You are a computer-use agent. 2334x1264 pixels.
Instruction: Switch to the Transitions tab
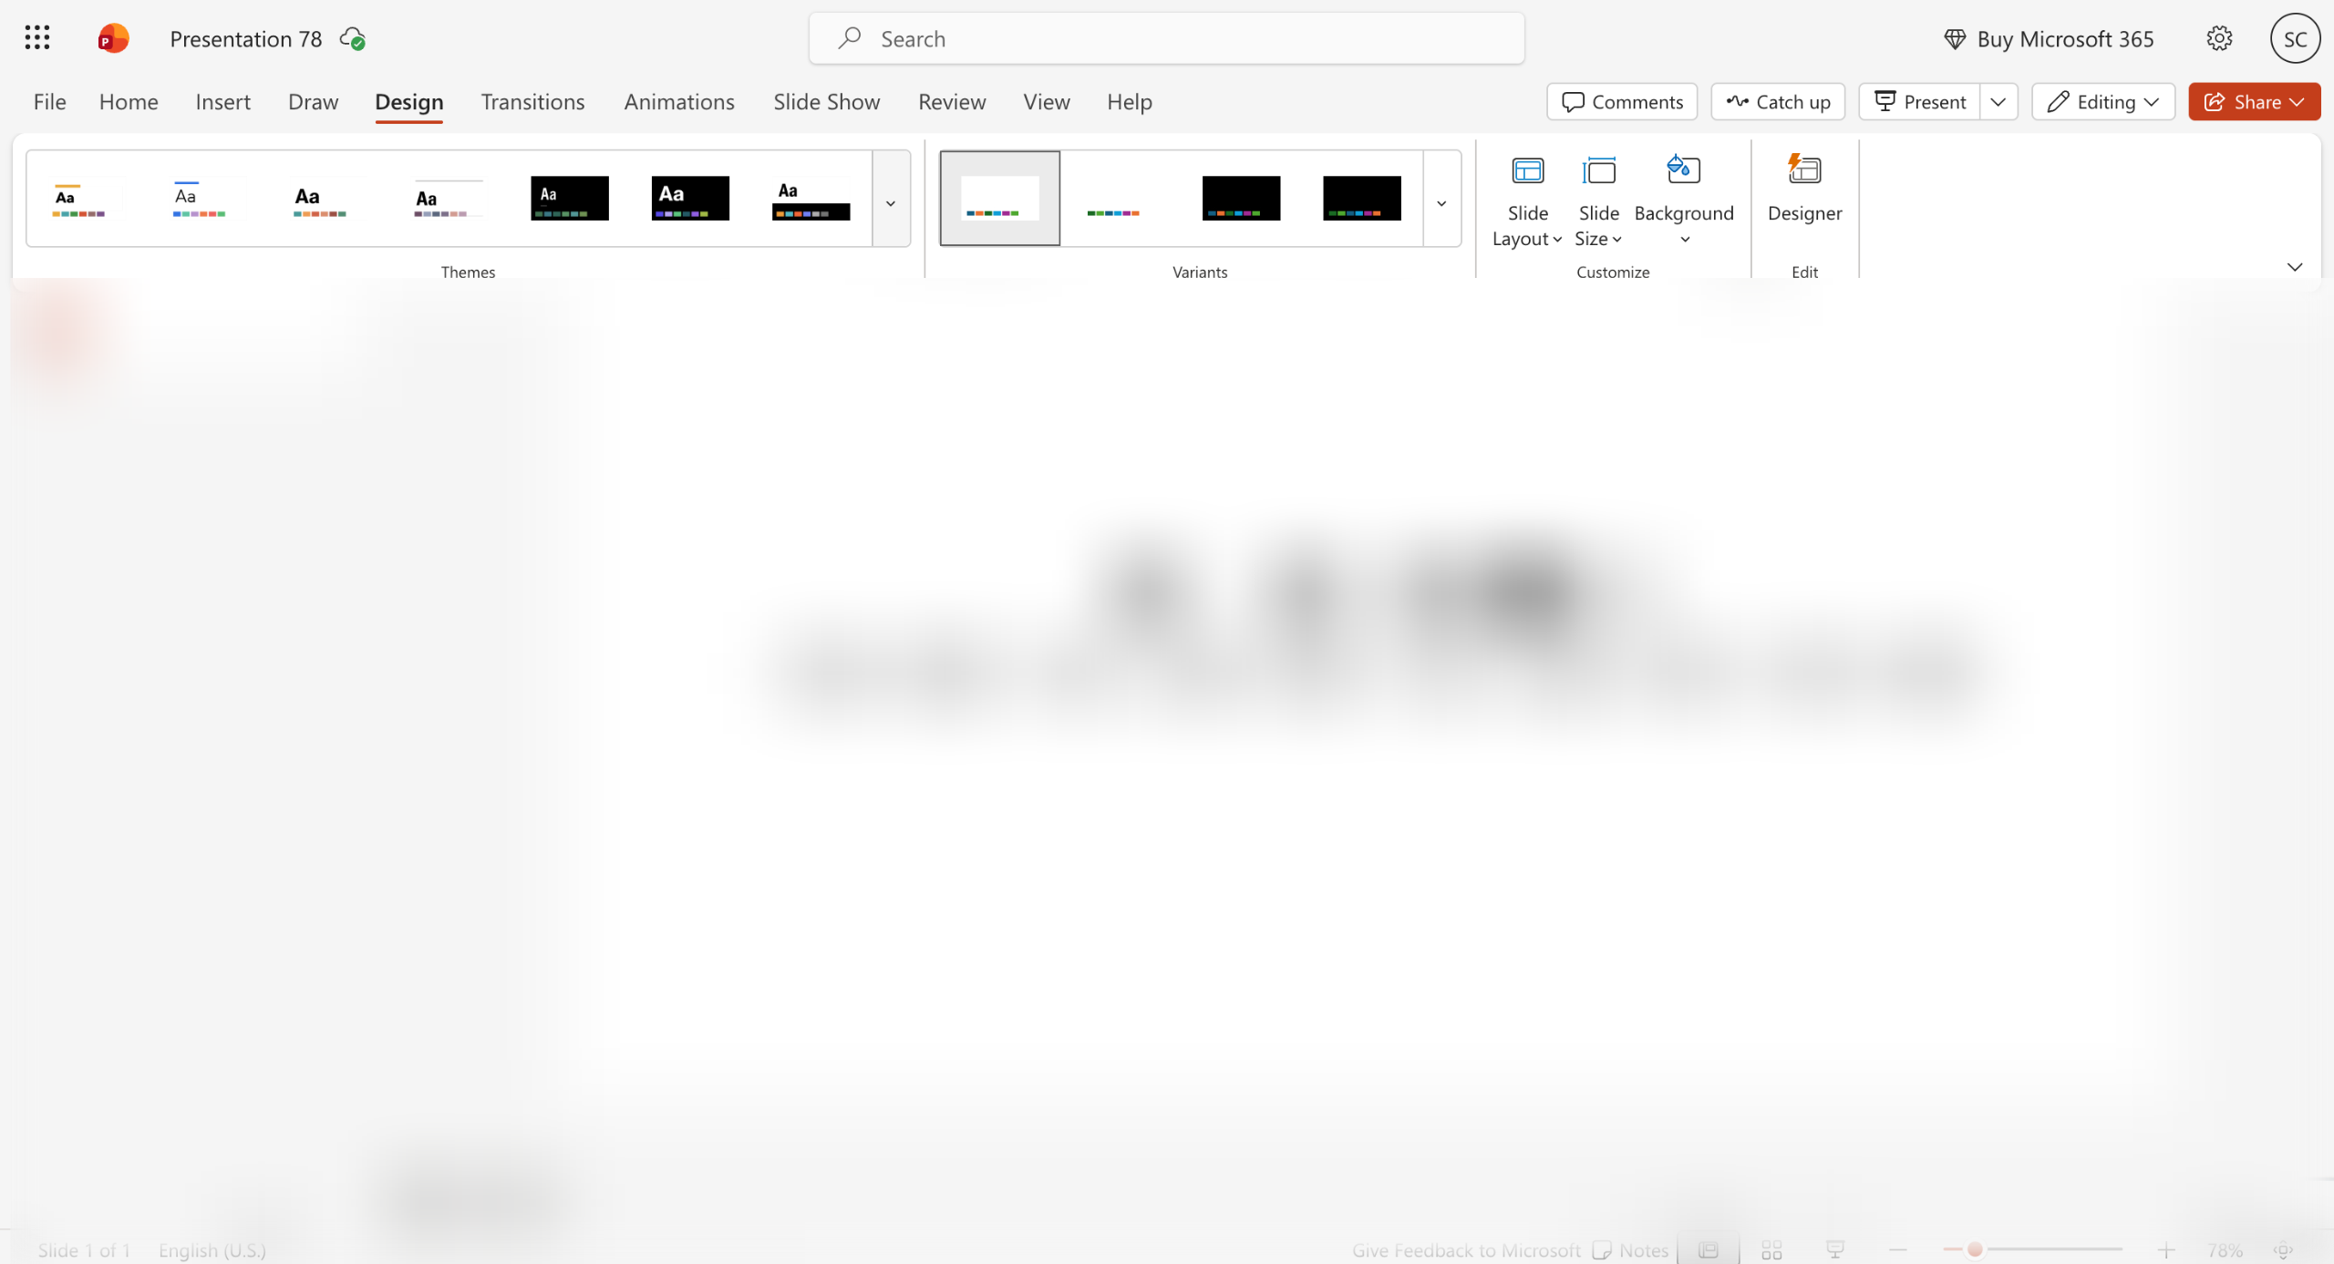pos(532,102)
